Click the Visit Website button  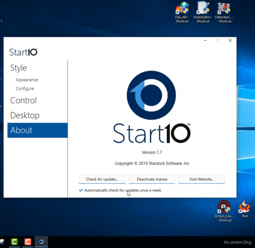click(201, 179)
